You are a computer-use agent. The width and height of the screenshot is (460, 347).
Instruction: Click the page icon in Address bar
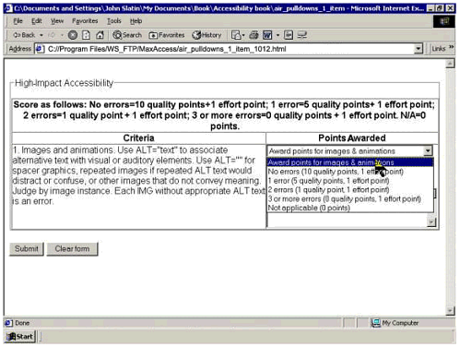tap(40, 49)
